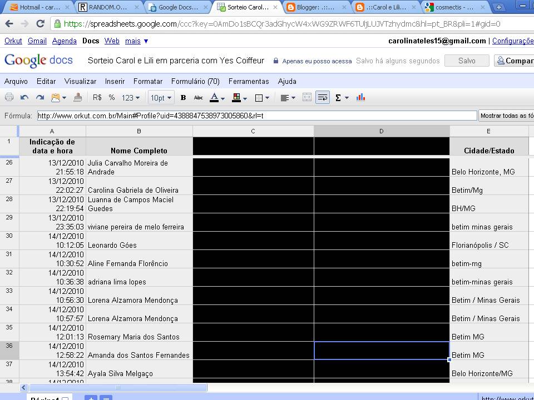Switch to the Hotmail browser tab
This screenshot has width=534, height=400.
click(39, 7)
